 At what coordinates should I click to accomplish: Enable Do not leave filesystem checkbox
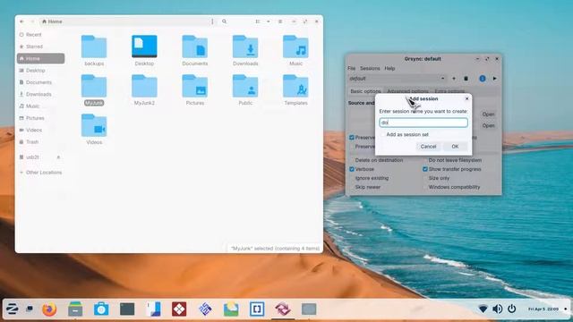coord(425,160)
